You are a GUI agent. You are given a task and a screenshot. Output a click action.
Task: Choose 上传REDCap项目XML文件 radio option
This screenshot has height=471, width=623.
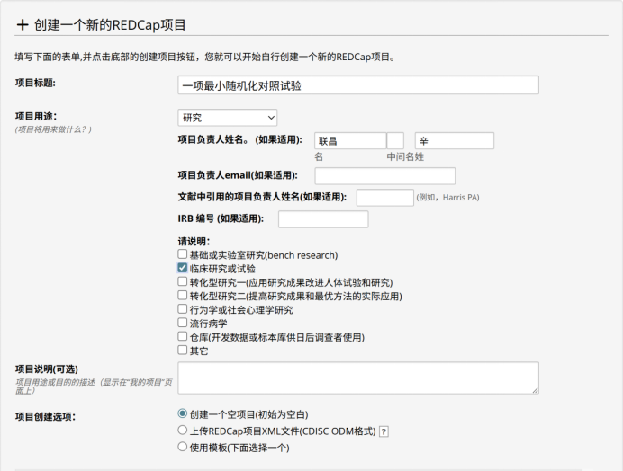click(x=183, y=431)
